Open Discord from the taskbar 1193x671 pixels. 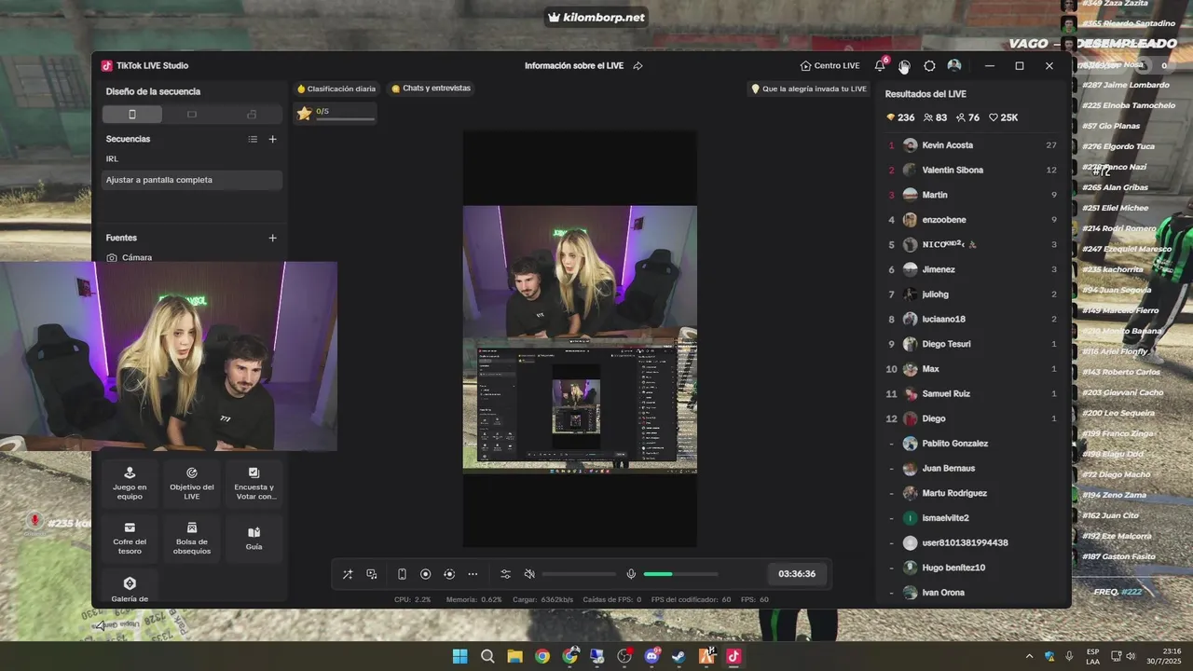pos(651,656)
